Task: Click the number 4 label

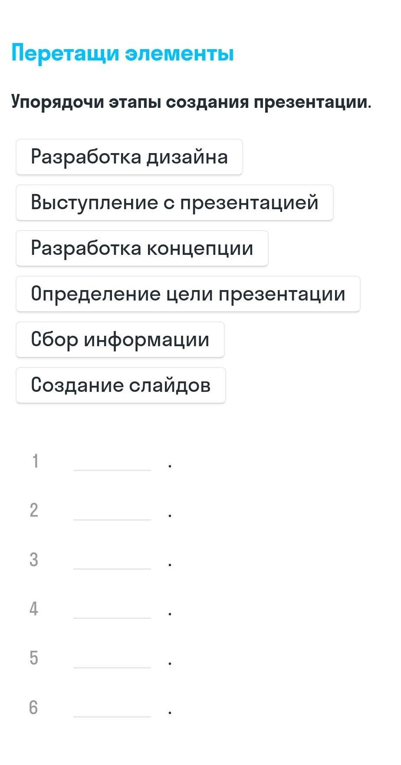Action: (34, 608)
